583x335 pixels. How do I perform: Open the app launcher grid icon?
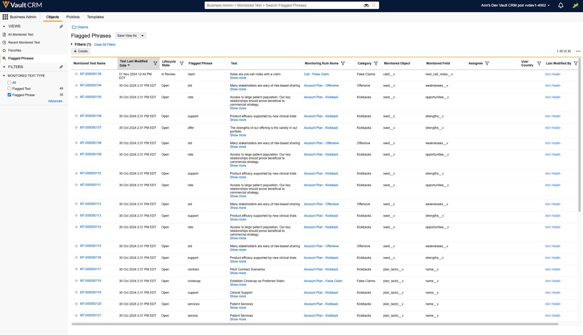(5, 17)
